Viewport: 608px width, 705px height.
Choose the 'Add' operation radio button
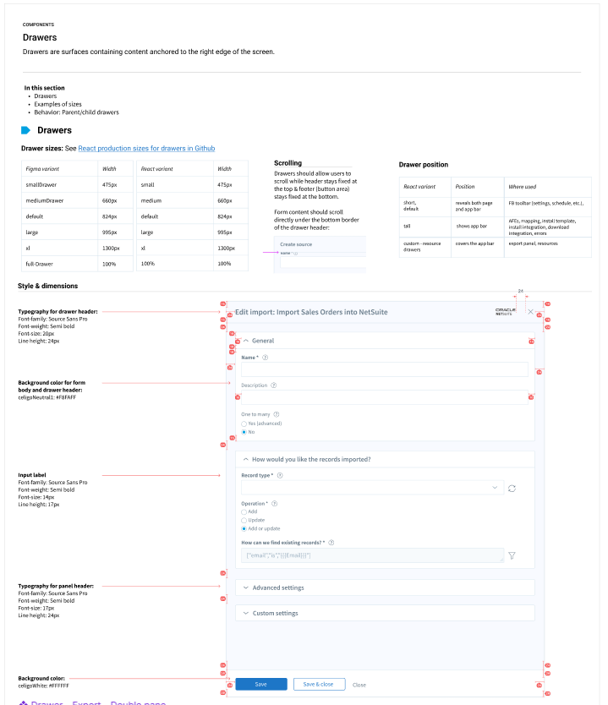point(244,511)
